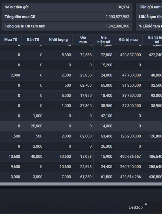Select the Tổng tiền mua CK summary row
162x216 pixels.
tap(67, 17)
